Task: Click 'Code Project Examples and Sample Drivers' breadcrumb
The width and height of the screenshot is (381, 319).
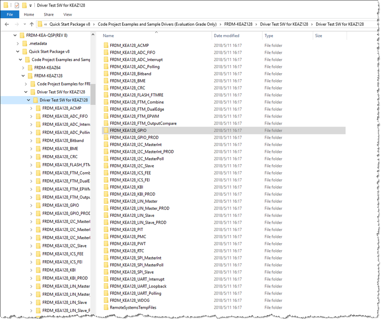Action: coord(157,24)
